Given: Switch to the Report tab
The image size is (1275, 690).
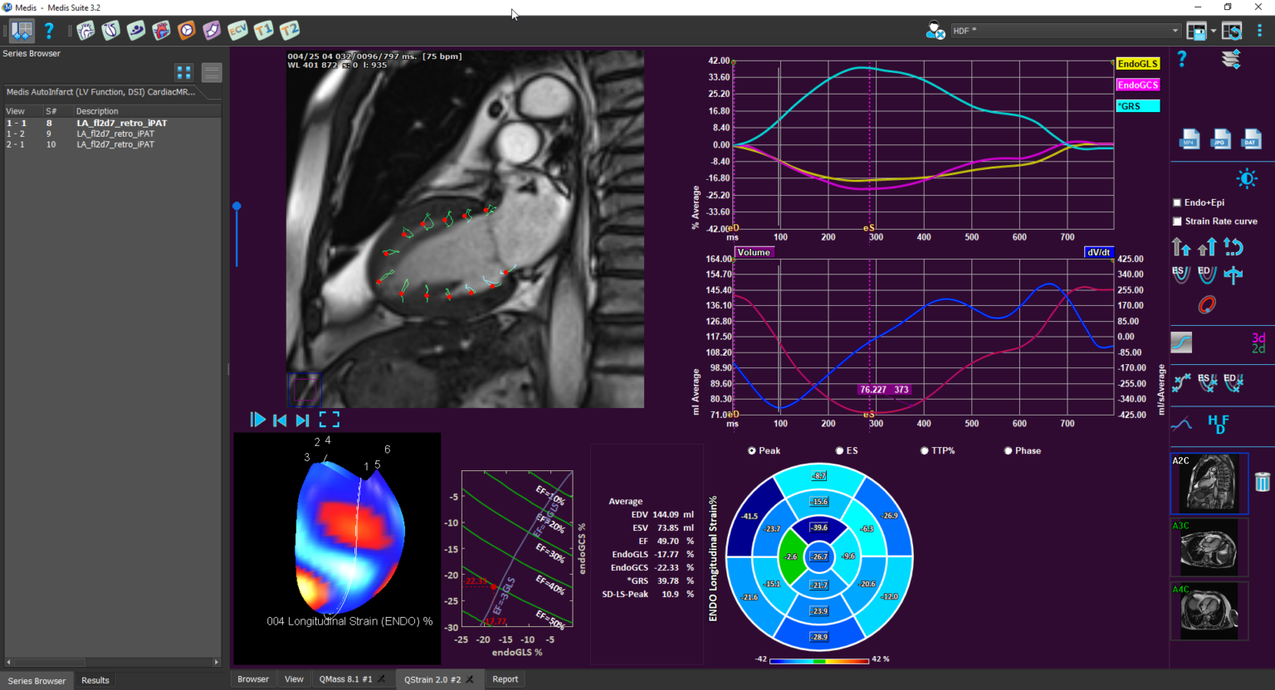Looking at the screenshot, I should [505, 679].
